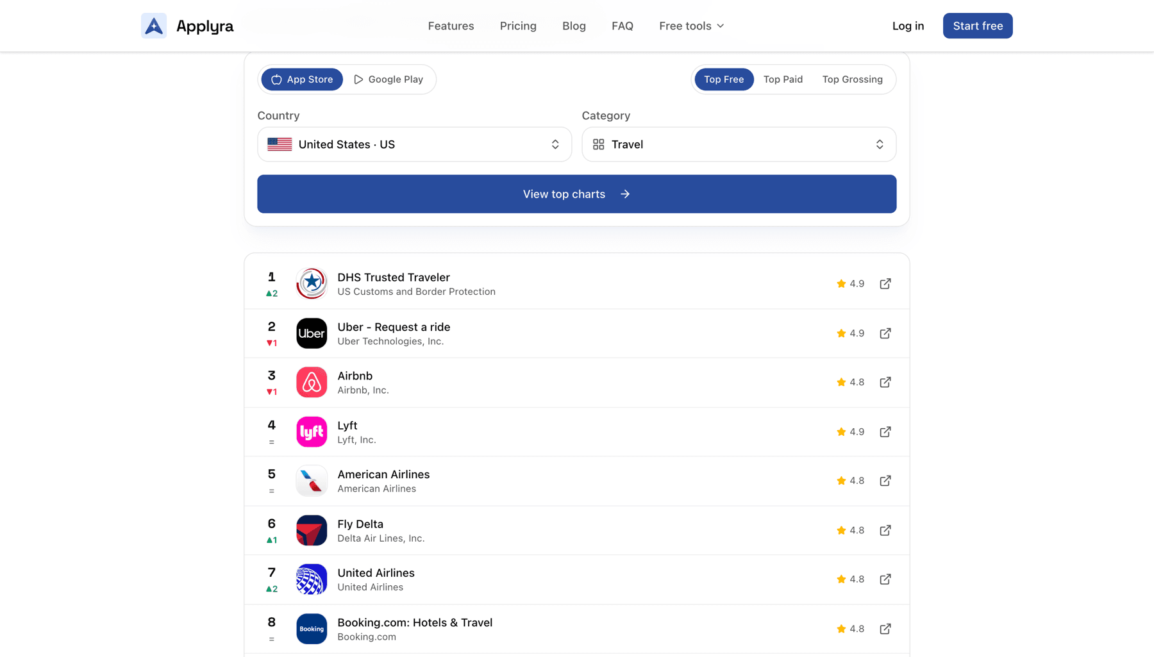Click the Lyft app title
Image resolution: width=1154 pixels, height=657 pixels.
click(x=347, y=426)
